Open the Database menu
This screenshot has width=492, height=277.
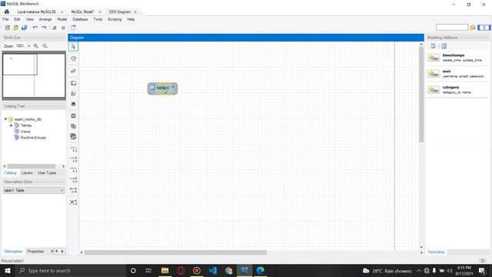tap(80, 19)
